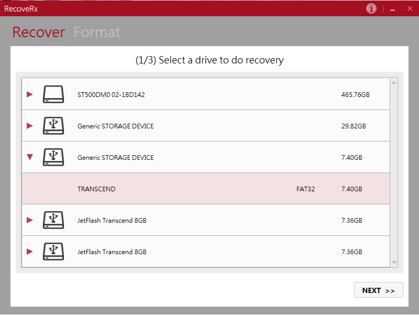This screenshot has height=315, width=419.
Task: Expand the second JetFlash Transcend 8GB drive
Action: 30,252
